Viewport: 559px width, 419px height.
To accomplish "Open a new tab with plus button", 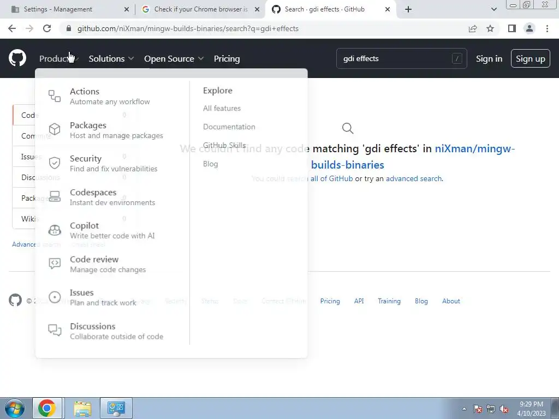I will pyautogui.click(x=408, y=9).
